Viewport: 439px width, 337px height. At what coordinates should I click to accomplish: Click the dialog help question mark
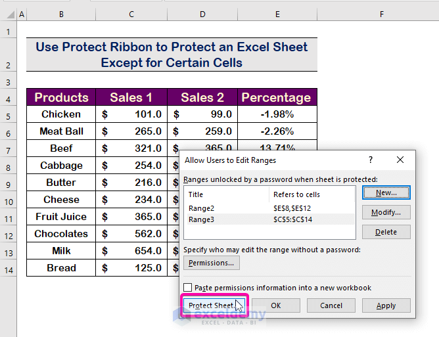[x=371, y=160]
